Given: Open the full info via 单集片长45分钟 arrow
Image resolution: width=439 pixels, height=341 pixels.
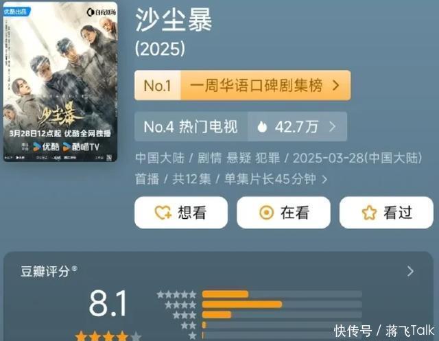Looking at the screenshot, I should (x=324, y=179).
